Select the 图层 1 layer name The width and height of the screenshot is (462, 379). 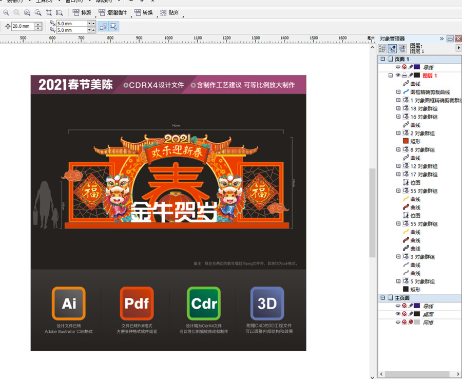coord(430,75)
